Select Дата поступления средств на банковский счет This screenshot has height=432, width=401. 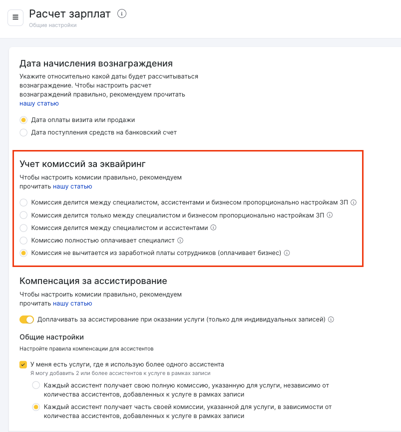[x=23, y=132]
